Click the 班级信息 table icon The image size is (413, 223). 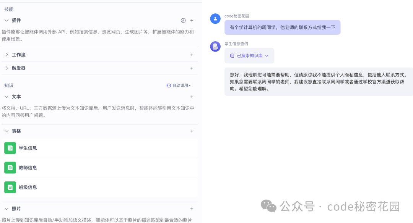click(x=10, y=187)
